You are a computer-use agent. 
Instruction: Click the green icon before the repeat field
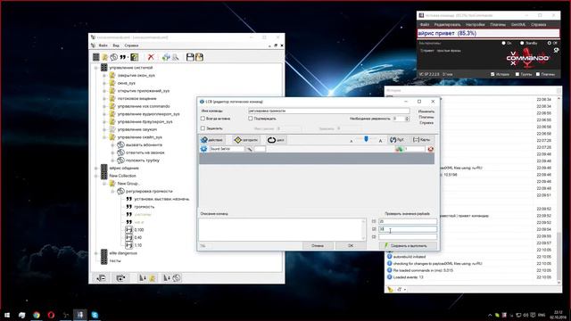400,149
